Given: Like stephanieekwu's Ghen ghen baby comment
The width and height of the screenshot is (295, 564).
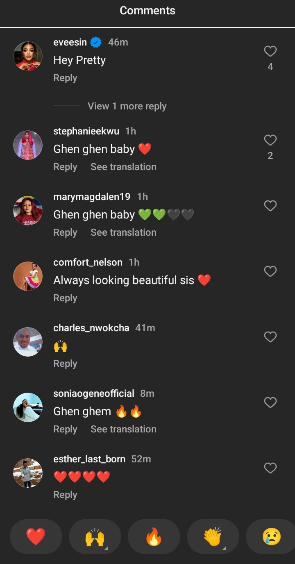Looking at the screenshot, I should (270, 140).
